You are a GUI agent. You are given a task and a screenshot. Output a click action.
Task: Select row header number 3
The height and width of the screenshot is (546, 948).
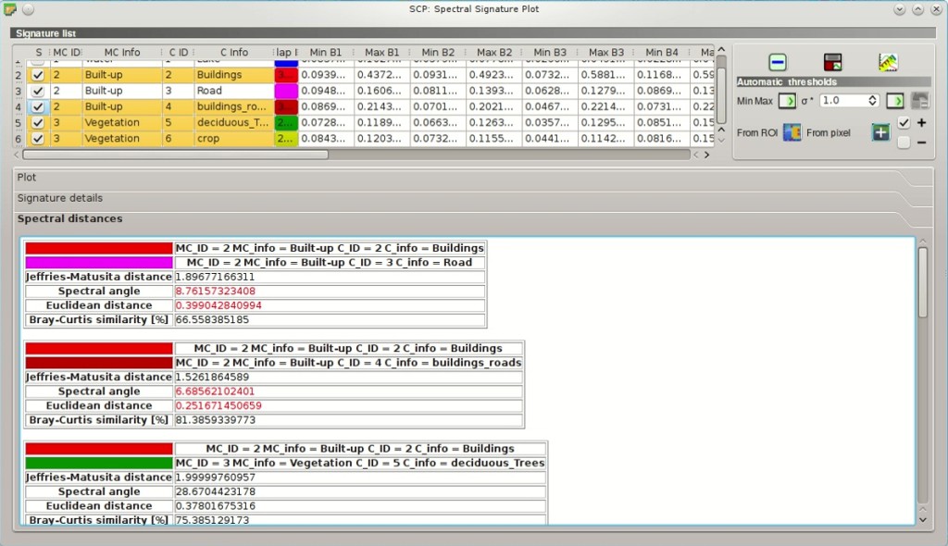[x=19, y=91]
